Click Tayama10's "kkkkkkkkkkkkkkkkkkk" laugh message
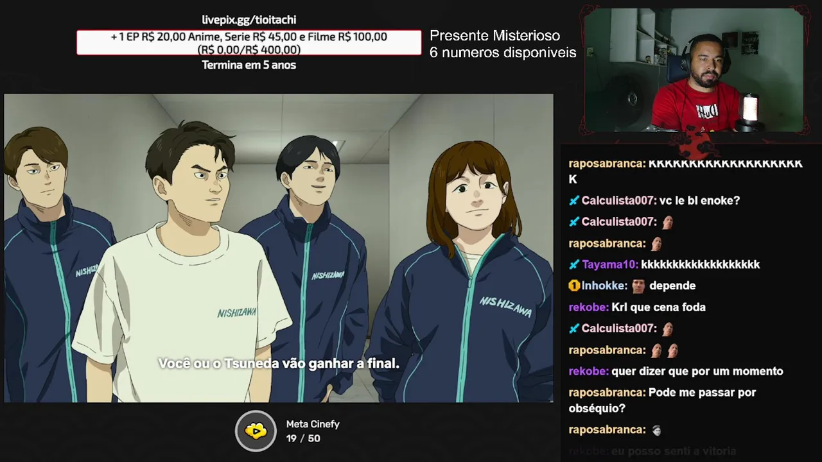 [701, 264]
